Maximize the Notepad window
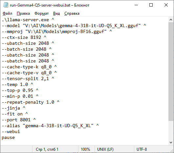 pos(151,5)
